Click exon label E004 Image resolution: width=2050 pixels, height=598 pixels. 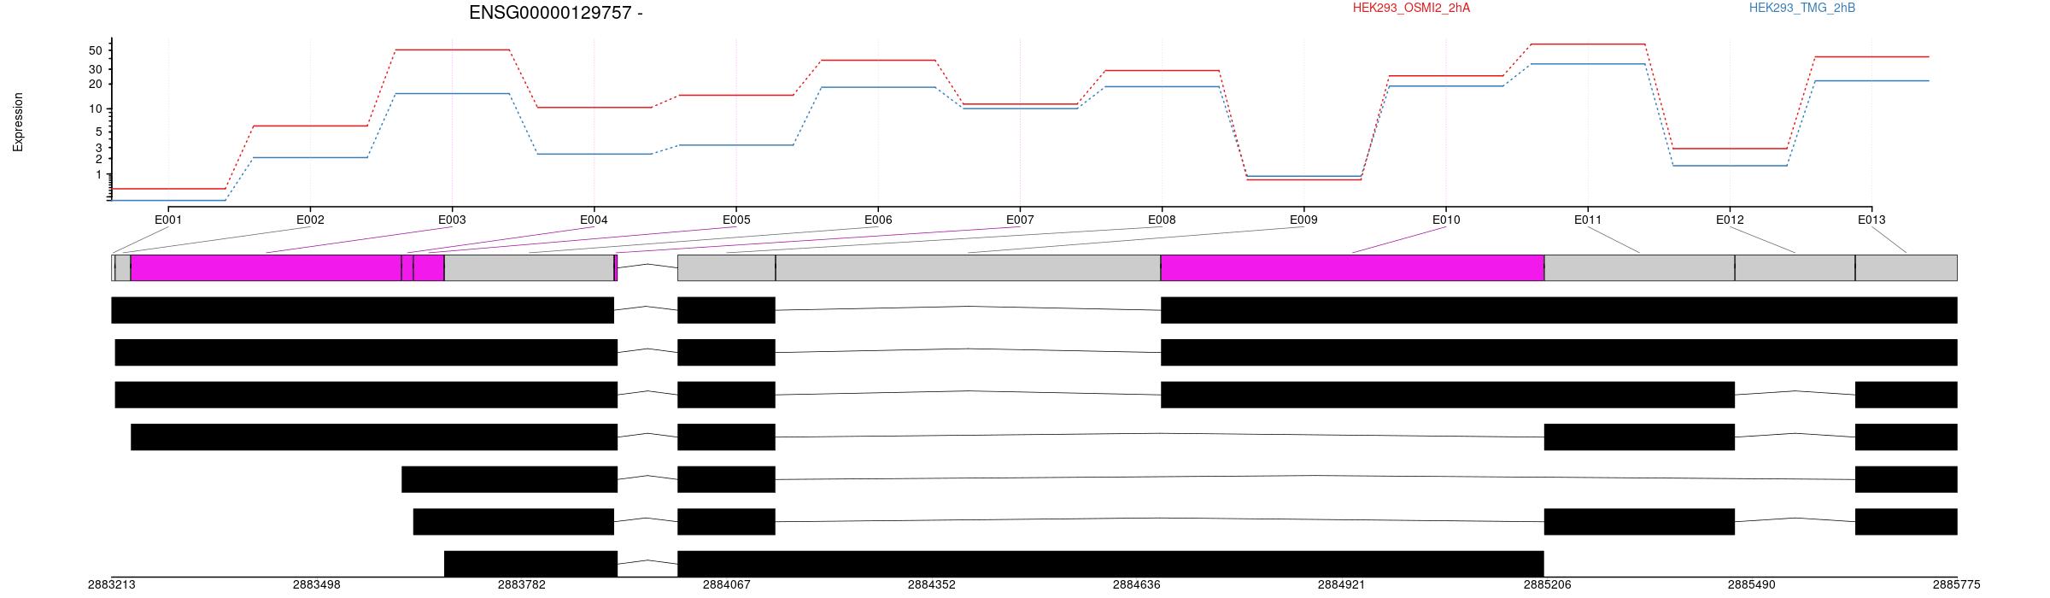pyautogui.click(x=594, y=220)
